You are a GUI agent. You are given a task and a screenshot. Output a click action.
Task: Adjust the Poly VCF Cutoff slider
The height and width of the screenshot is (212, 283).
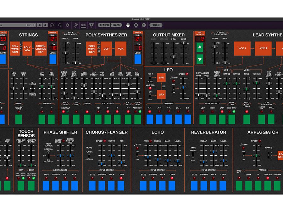pyautogui.click(x=94, y=92)
